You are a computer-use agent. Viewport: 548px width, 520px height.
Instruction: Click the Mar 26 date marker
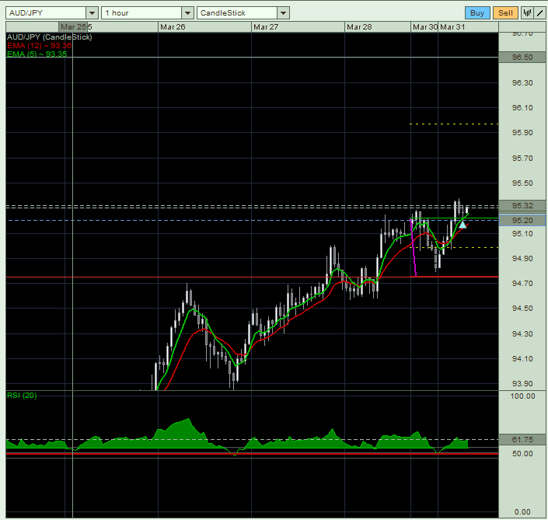[x=173, y=27]
